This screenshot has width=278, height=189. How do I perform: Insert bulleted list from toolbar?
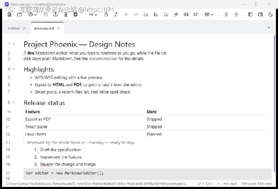coord(146,15)
